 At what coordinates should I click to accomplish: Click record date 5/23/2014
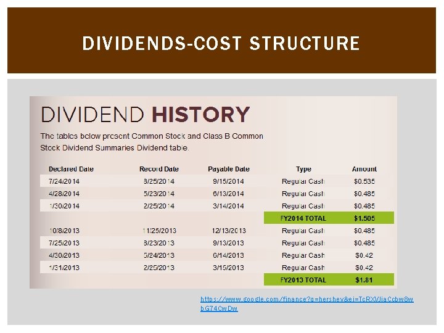(x=159, y=194)
